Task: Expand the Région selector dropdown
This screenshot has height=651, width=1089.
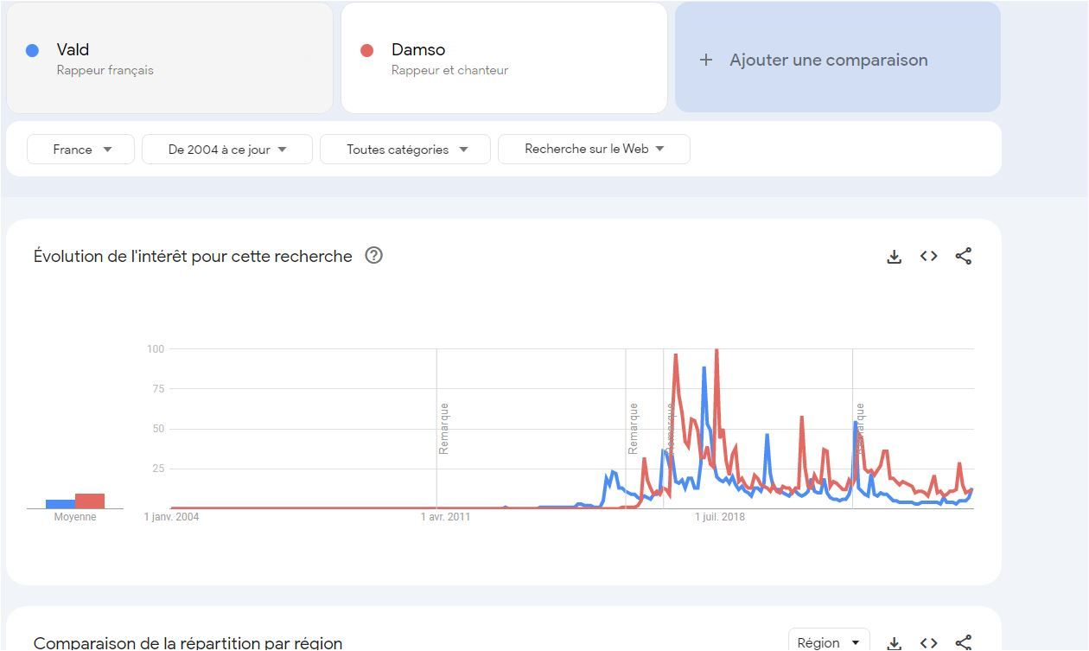Action: [829, 642]
